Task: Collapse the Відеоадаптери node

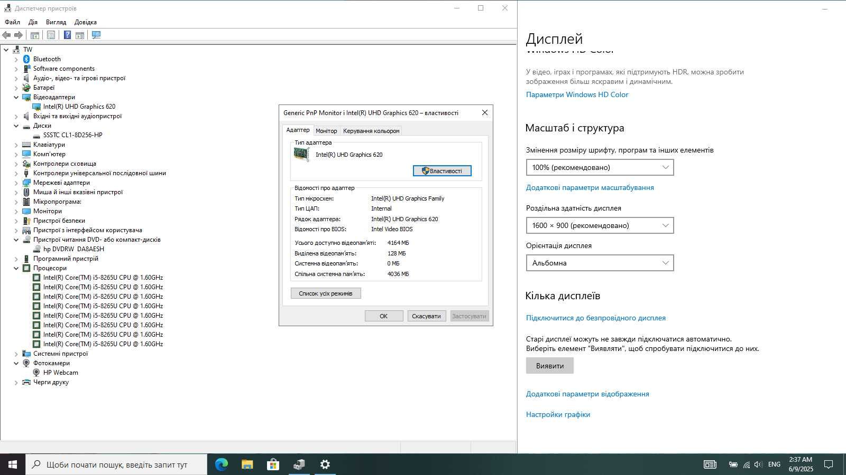Action: pyautogui.click(x=16, y=97)
